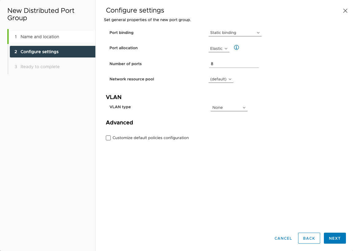Click the info icon beside the Elastic dropdown

tap(236, 48)
